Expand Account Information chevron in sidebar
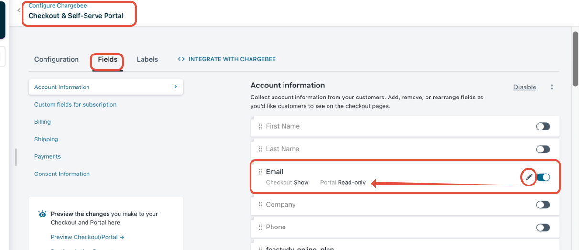579x250 pixels. point(175,87)
